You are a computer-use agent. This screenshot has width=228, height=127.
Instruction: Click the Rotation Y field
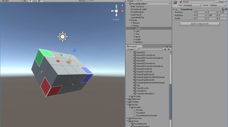click(x=211, y=15)
